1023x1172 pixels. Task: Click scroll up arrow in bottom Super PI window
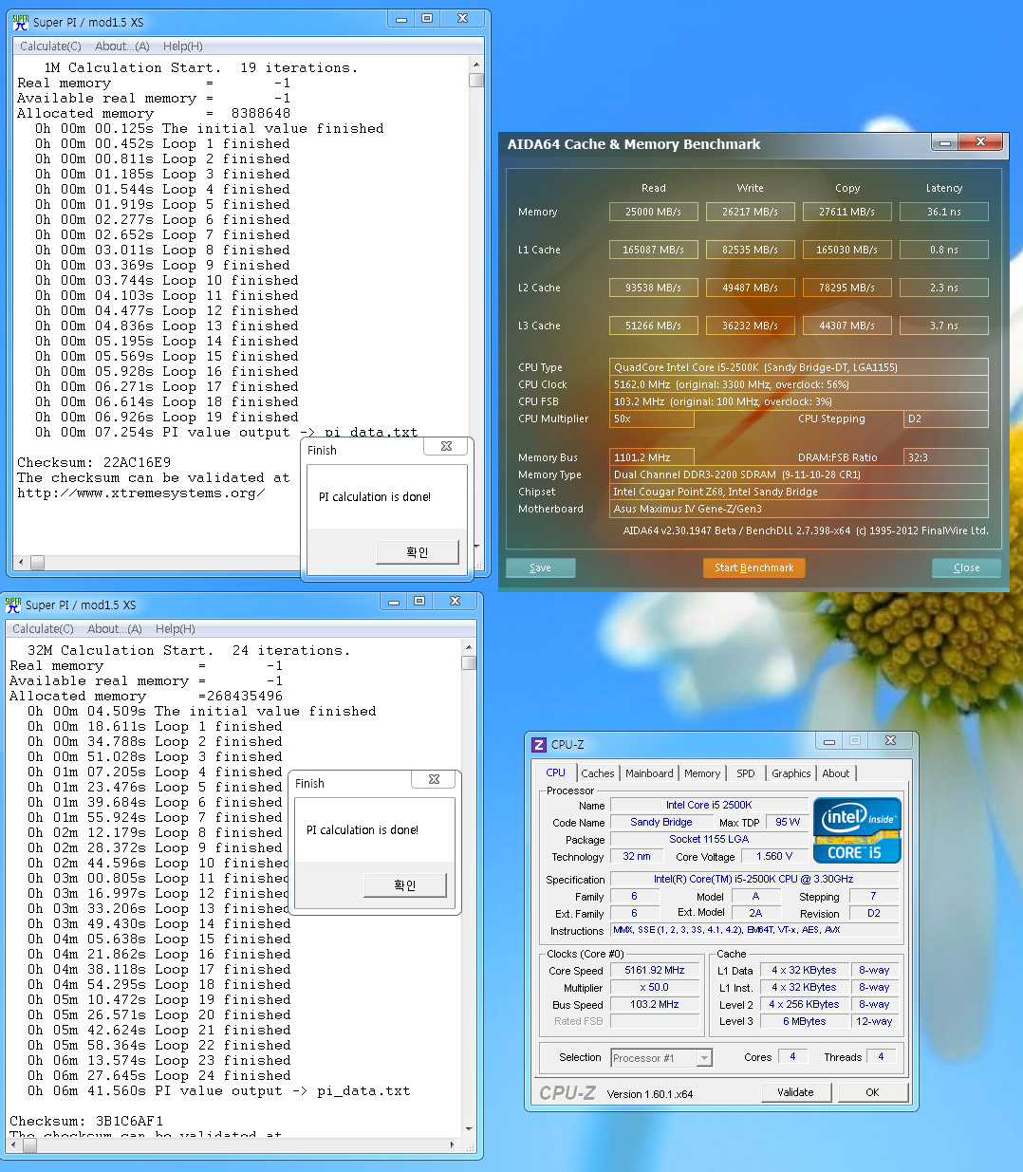[468, 647]
